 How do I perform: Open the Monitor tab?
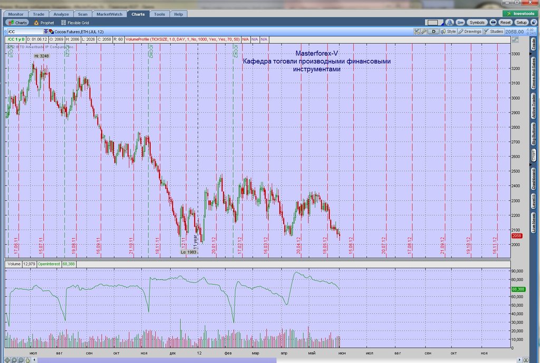click(16, 14)
